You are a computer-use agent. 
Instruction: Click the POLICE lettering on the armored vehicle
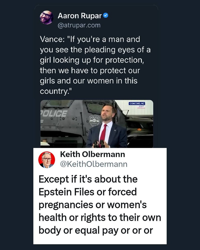pos(54,113)
